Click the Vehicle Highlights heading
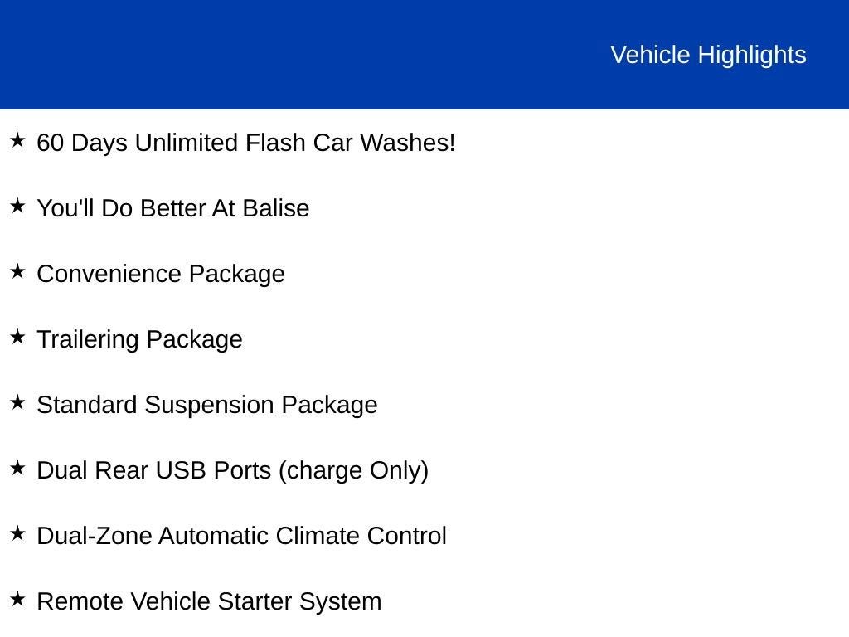Image resolution: width=849 pixels, height=637 pixels. coord(708,55)
